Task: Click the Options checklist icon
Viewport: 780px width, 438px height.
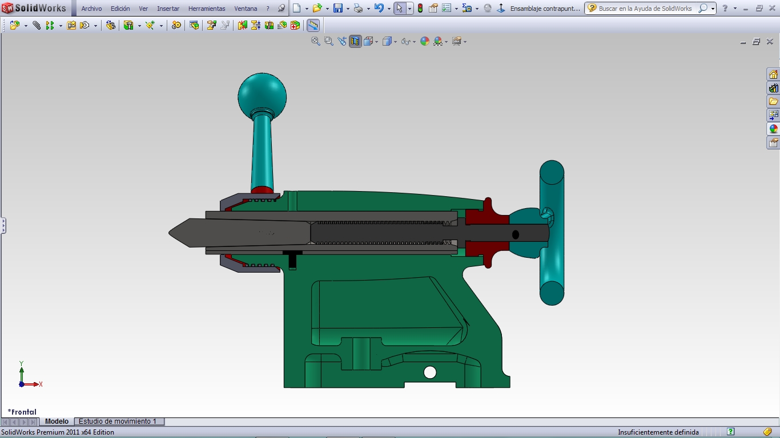Action: [447, 9]
